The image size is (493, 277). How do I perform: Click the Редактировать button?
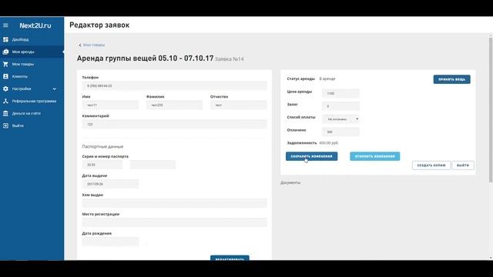click(x=230, y=258)
